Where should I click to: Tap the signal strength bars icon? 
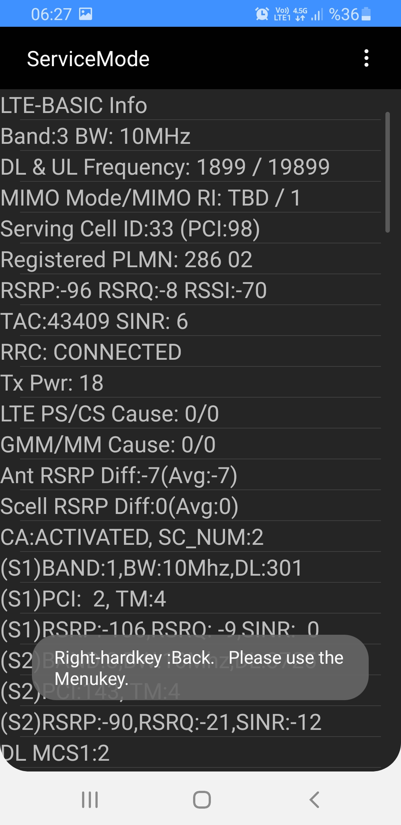pyautogui.click(x=317, y=14)
